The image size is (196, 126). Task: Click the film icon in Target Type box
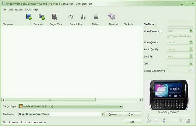21,106
